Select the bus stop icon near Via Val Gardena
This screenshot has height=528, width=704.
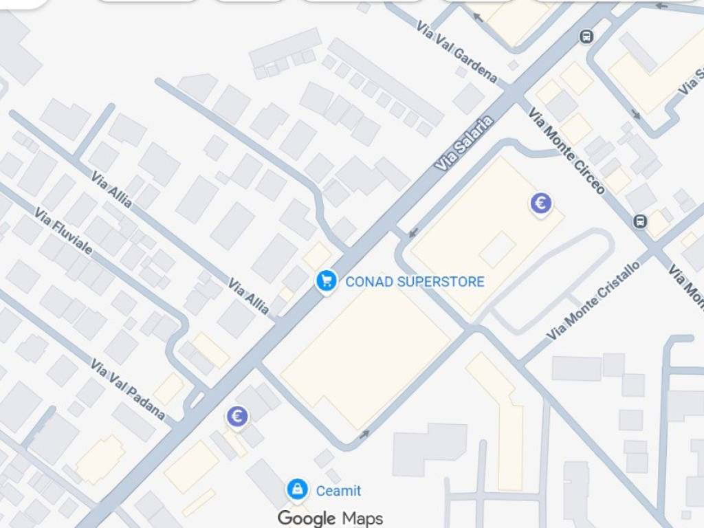coord(586,36)
